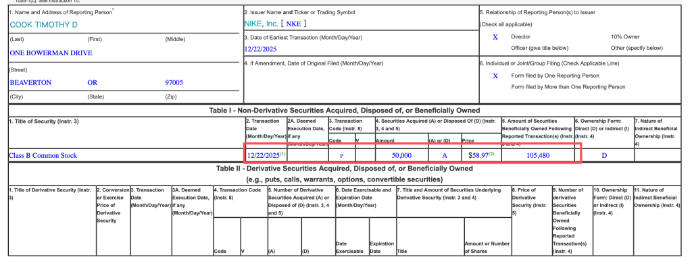
Task: Select the 105,480 beneficially owned amount
Action: coord(537,156)
